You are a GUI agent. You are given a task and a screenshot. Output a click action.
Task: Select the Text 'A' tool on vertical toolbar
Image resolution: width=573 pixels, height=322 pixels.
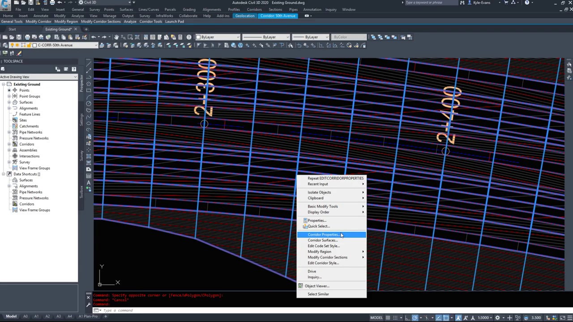click(x=89, y=182)
